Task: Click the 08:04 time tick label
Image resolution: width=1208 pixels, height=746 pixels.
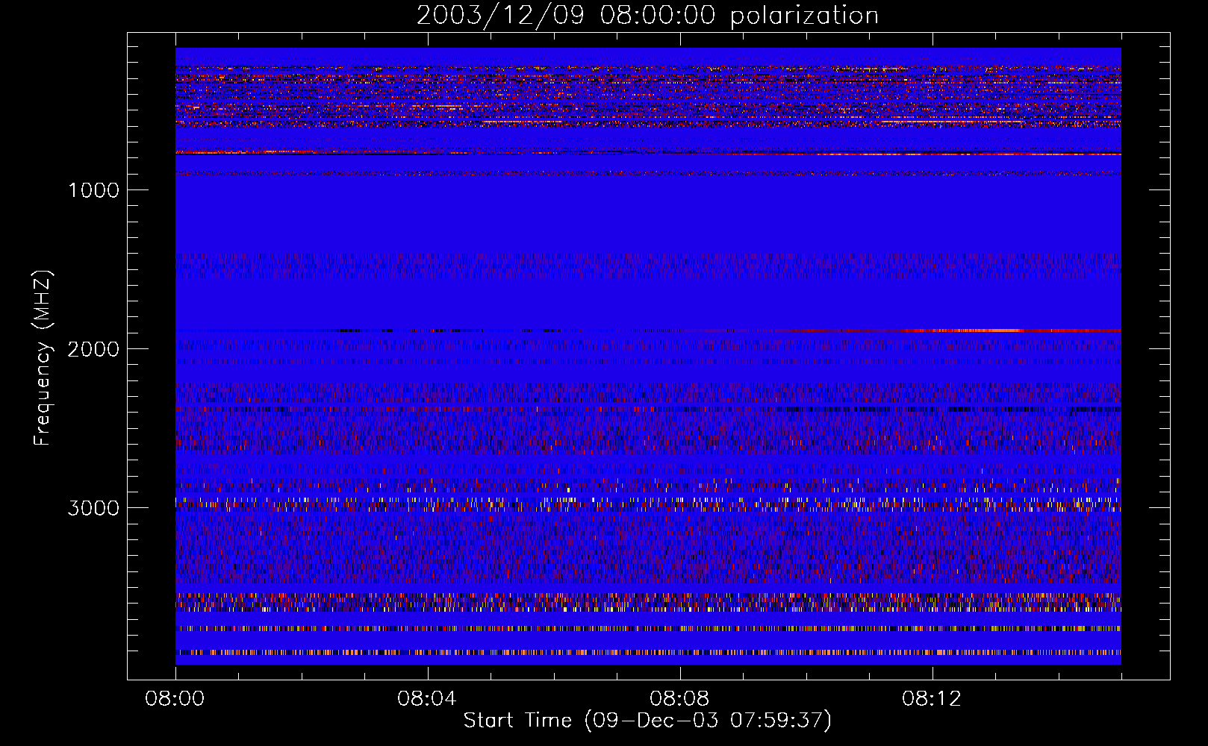Action: tap(427, 699)
